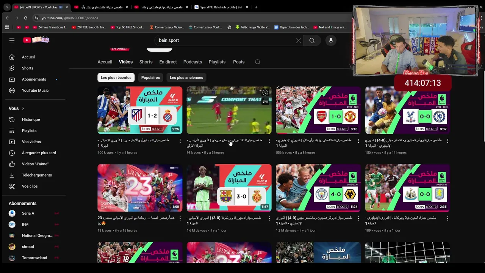The width and height of the screenshot is (485, 273).
Task: Click the magnifier search button
Action: [x=312, y=41]
